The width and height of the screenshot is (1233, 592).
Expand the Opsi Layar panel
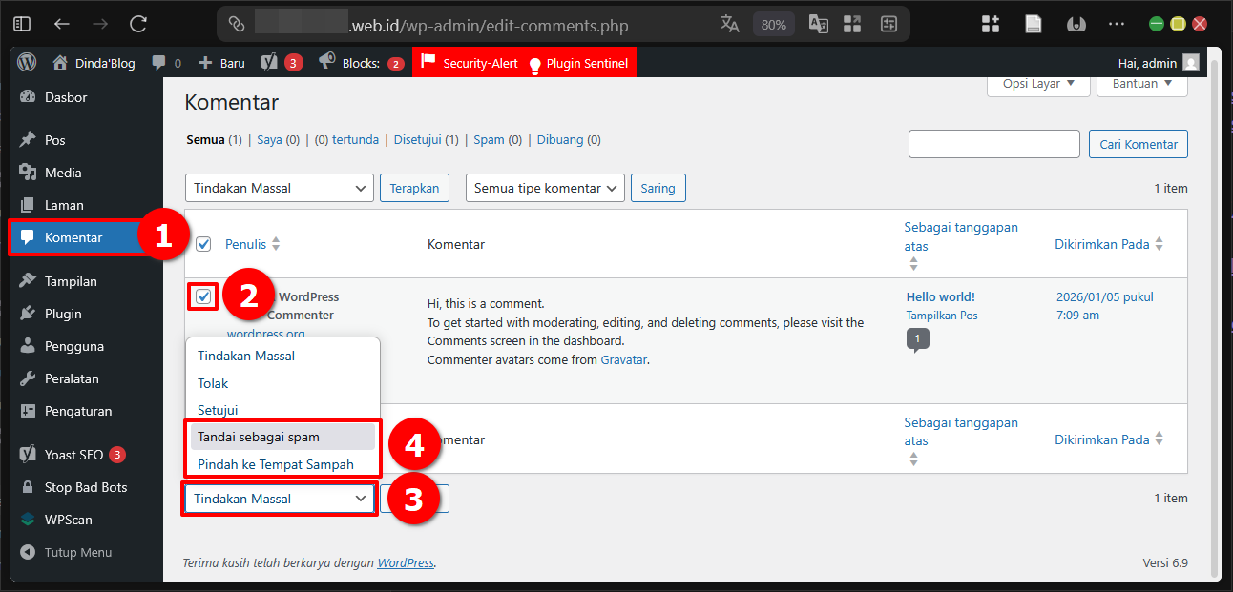1037,84
